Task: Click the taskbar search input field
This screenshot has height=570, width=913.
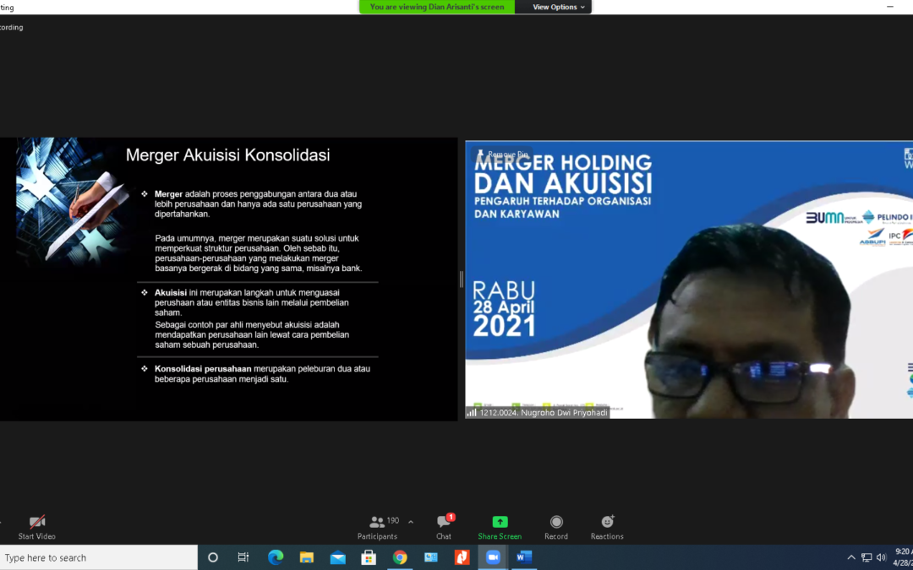Action: [97, 557]
